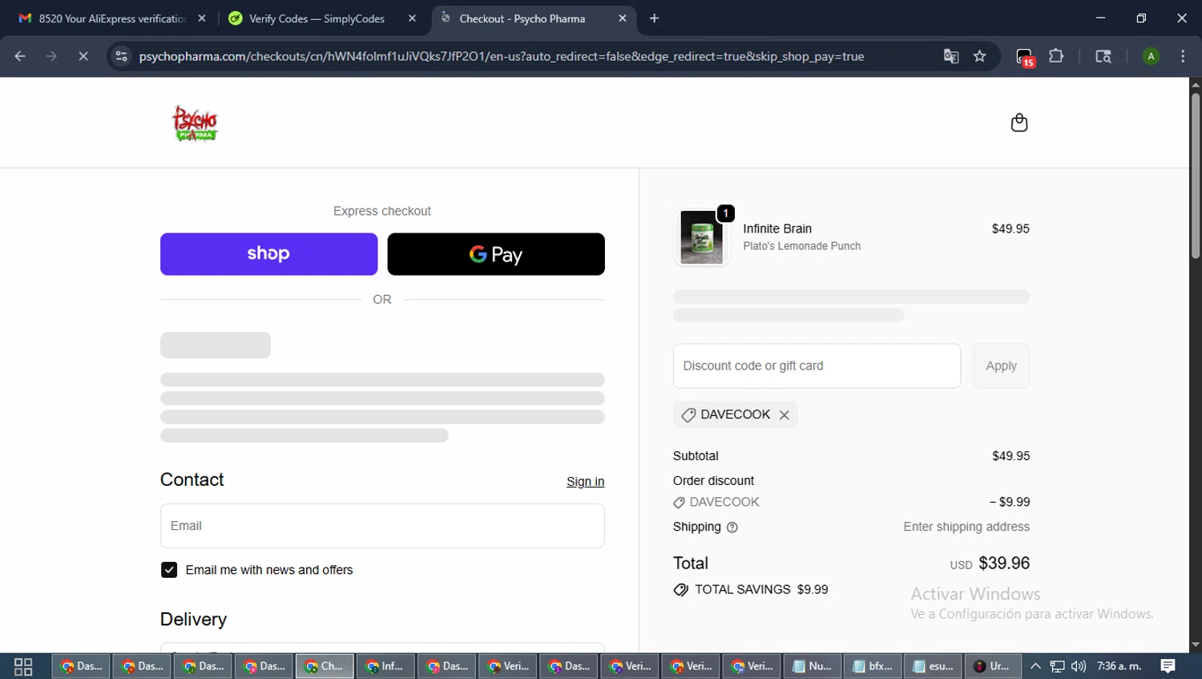Image resolution: width=1202 pixels, height=679 pixels.
Task: Go back to the previous page
Action: (x=20, y=56)
